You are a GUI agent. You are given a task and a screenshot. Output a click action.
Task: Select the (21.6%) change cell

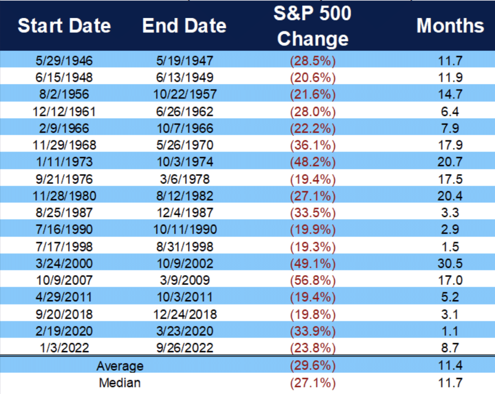(313, 94)
